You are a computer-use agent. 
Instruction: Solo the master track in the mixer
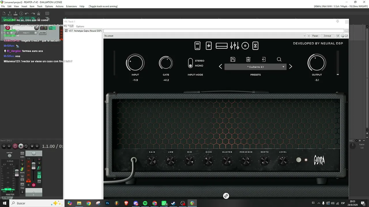coord(22,164)
